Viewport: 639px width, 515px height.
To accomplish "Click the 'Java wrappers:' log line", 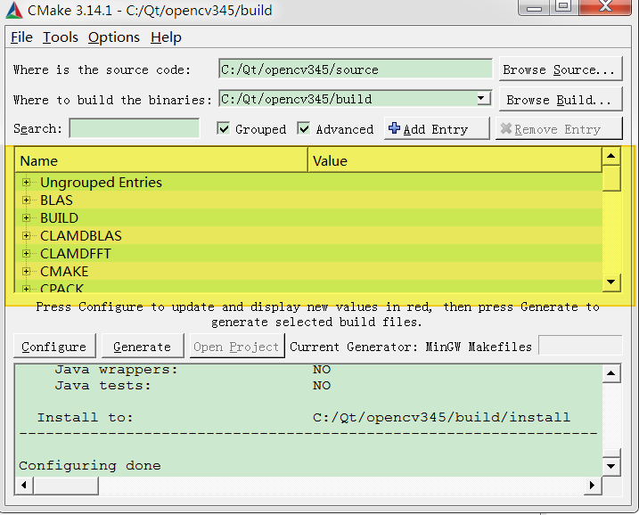I will coord(193,369).
